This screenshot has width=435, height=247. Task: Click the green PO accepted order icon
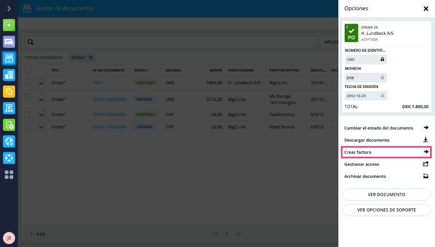click(351, 33)
